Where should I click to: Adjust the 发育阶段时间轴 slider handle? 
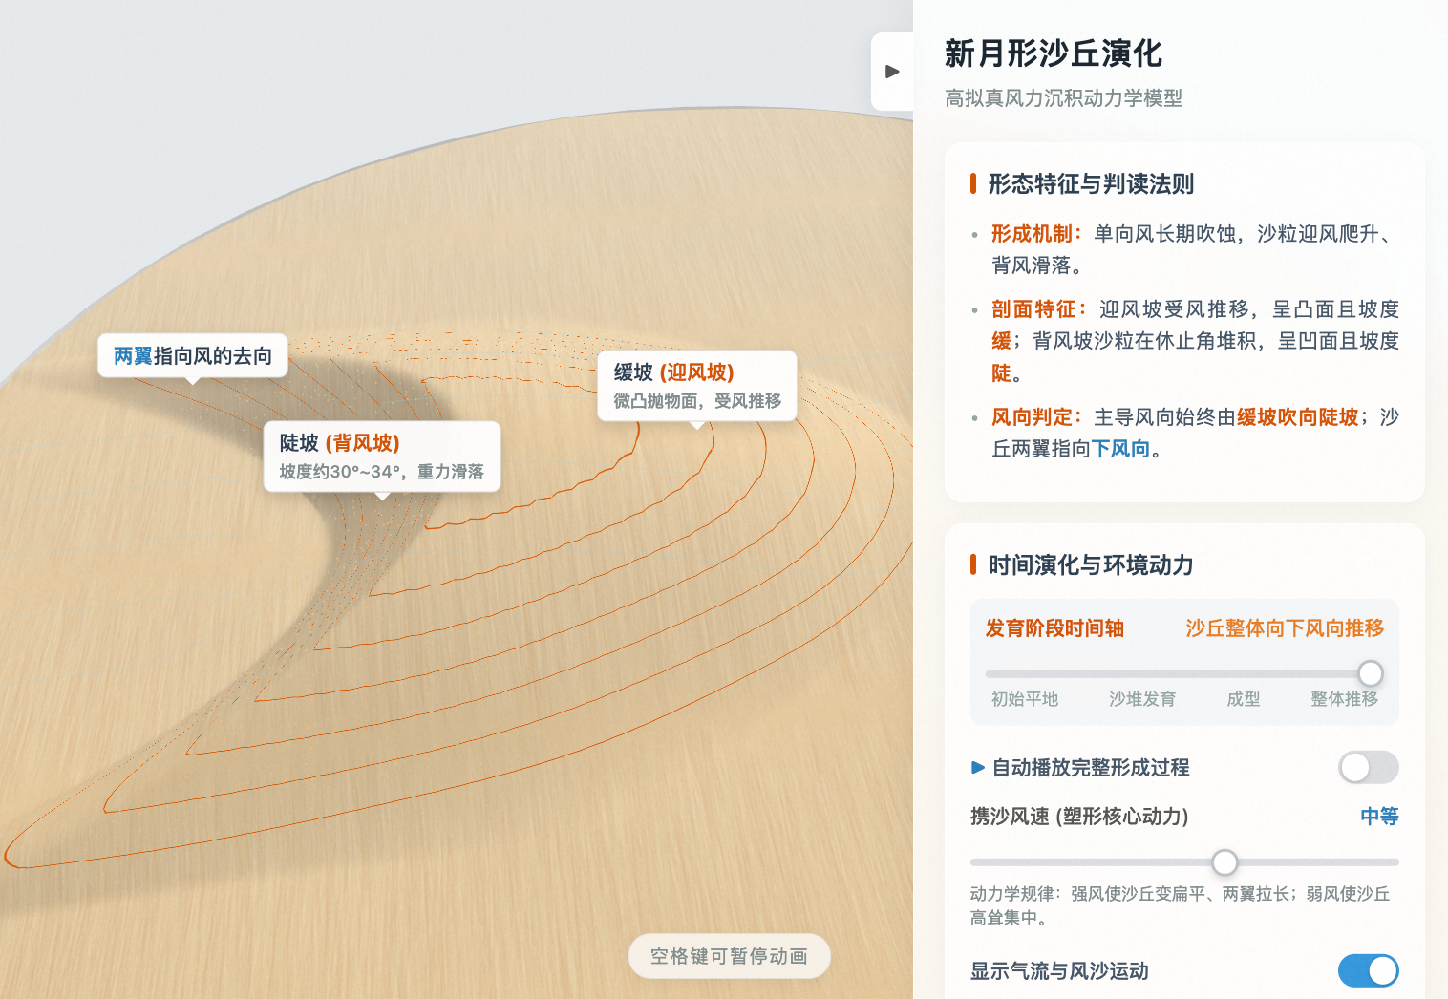tap(1371, 673)
